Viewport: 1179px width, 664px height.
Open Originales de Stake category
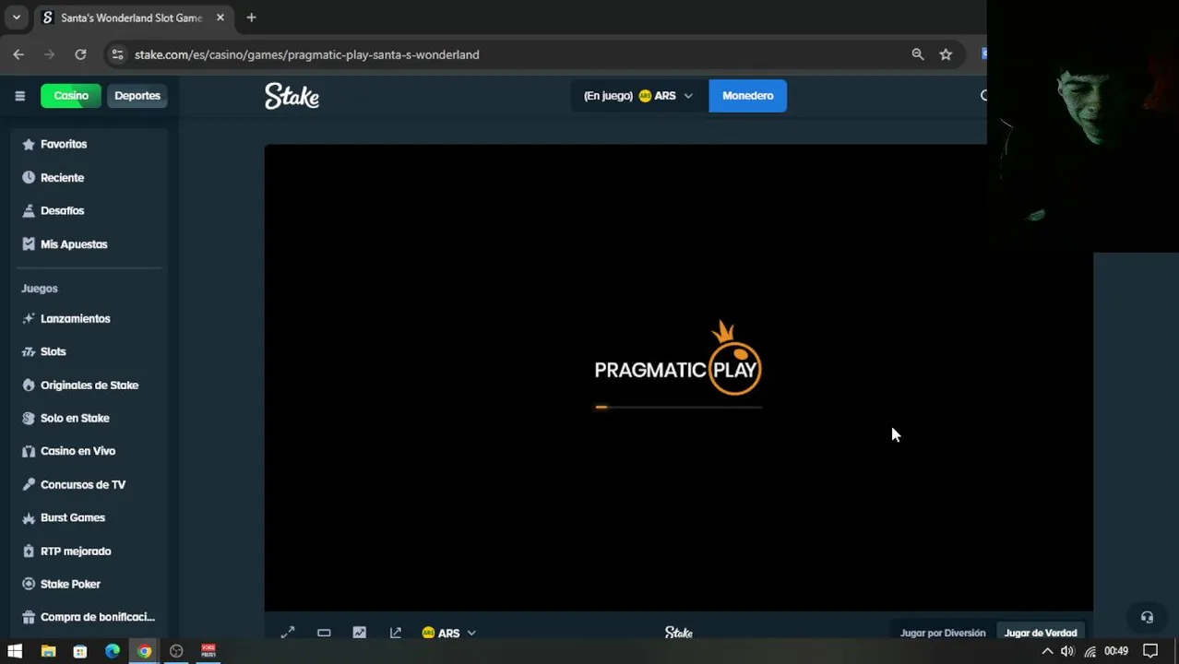(89, 385)
